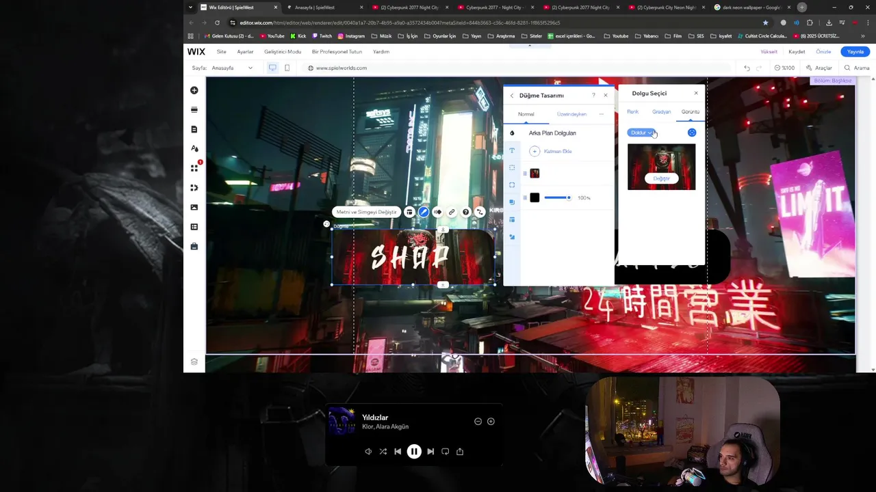The image size is (876, 492).
Task: Click the question mark in Düğme Tasarımı header
Action: point(593,95)
